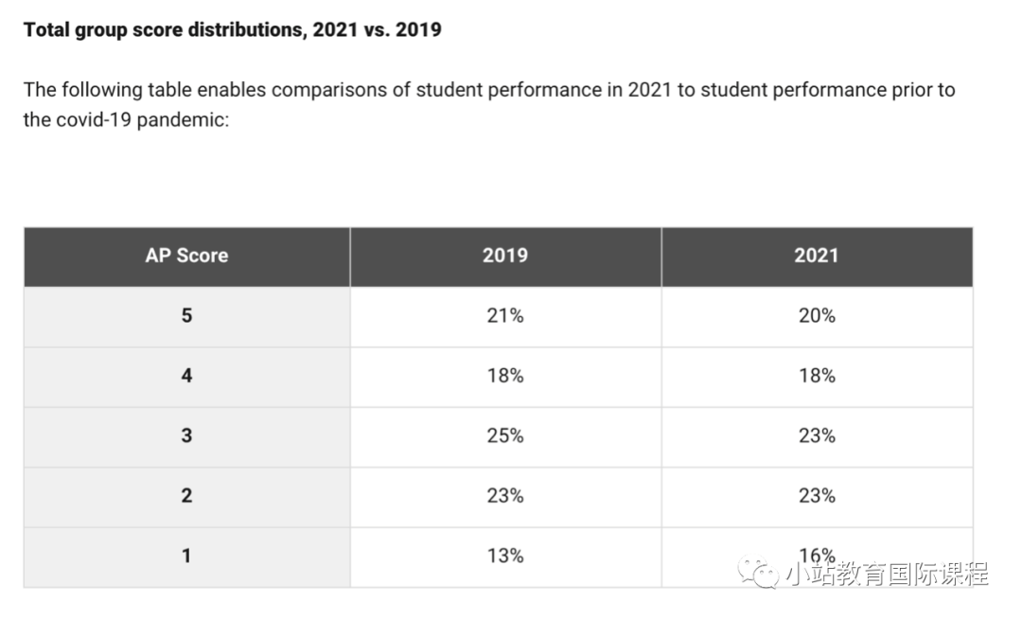The width and height of the screenshot is (1022, 619).
Task: Click the 2021 value for score 4
Action: coord(817,376)
